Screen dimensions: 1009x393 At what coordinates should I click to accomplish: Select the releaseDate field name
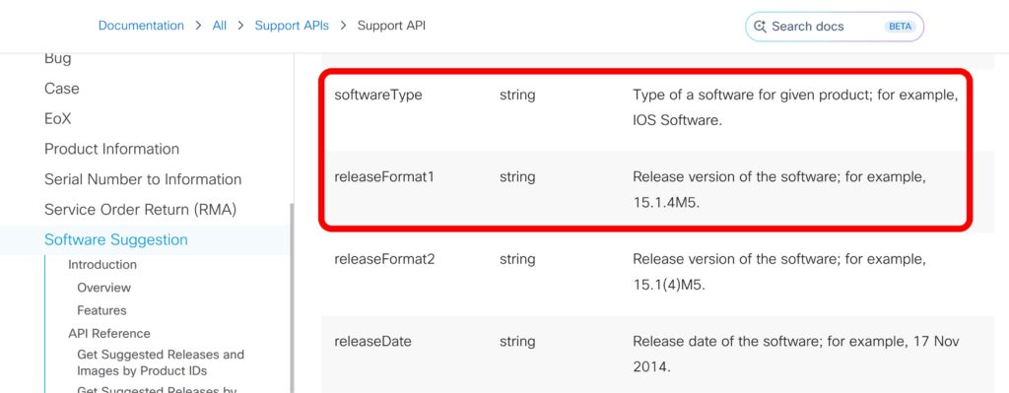[x=372, y=342]
